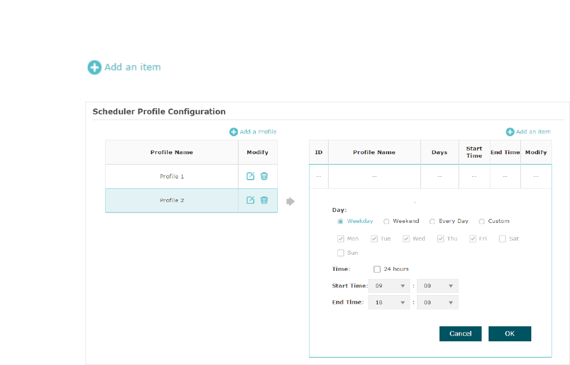
Task: Open the Start Time minute dropdown
Action: pos(438,286)
